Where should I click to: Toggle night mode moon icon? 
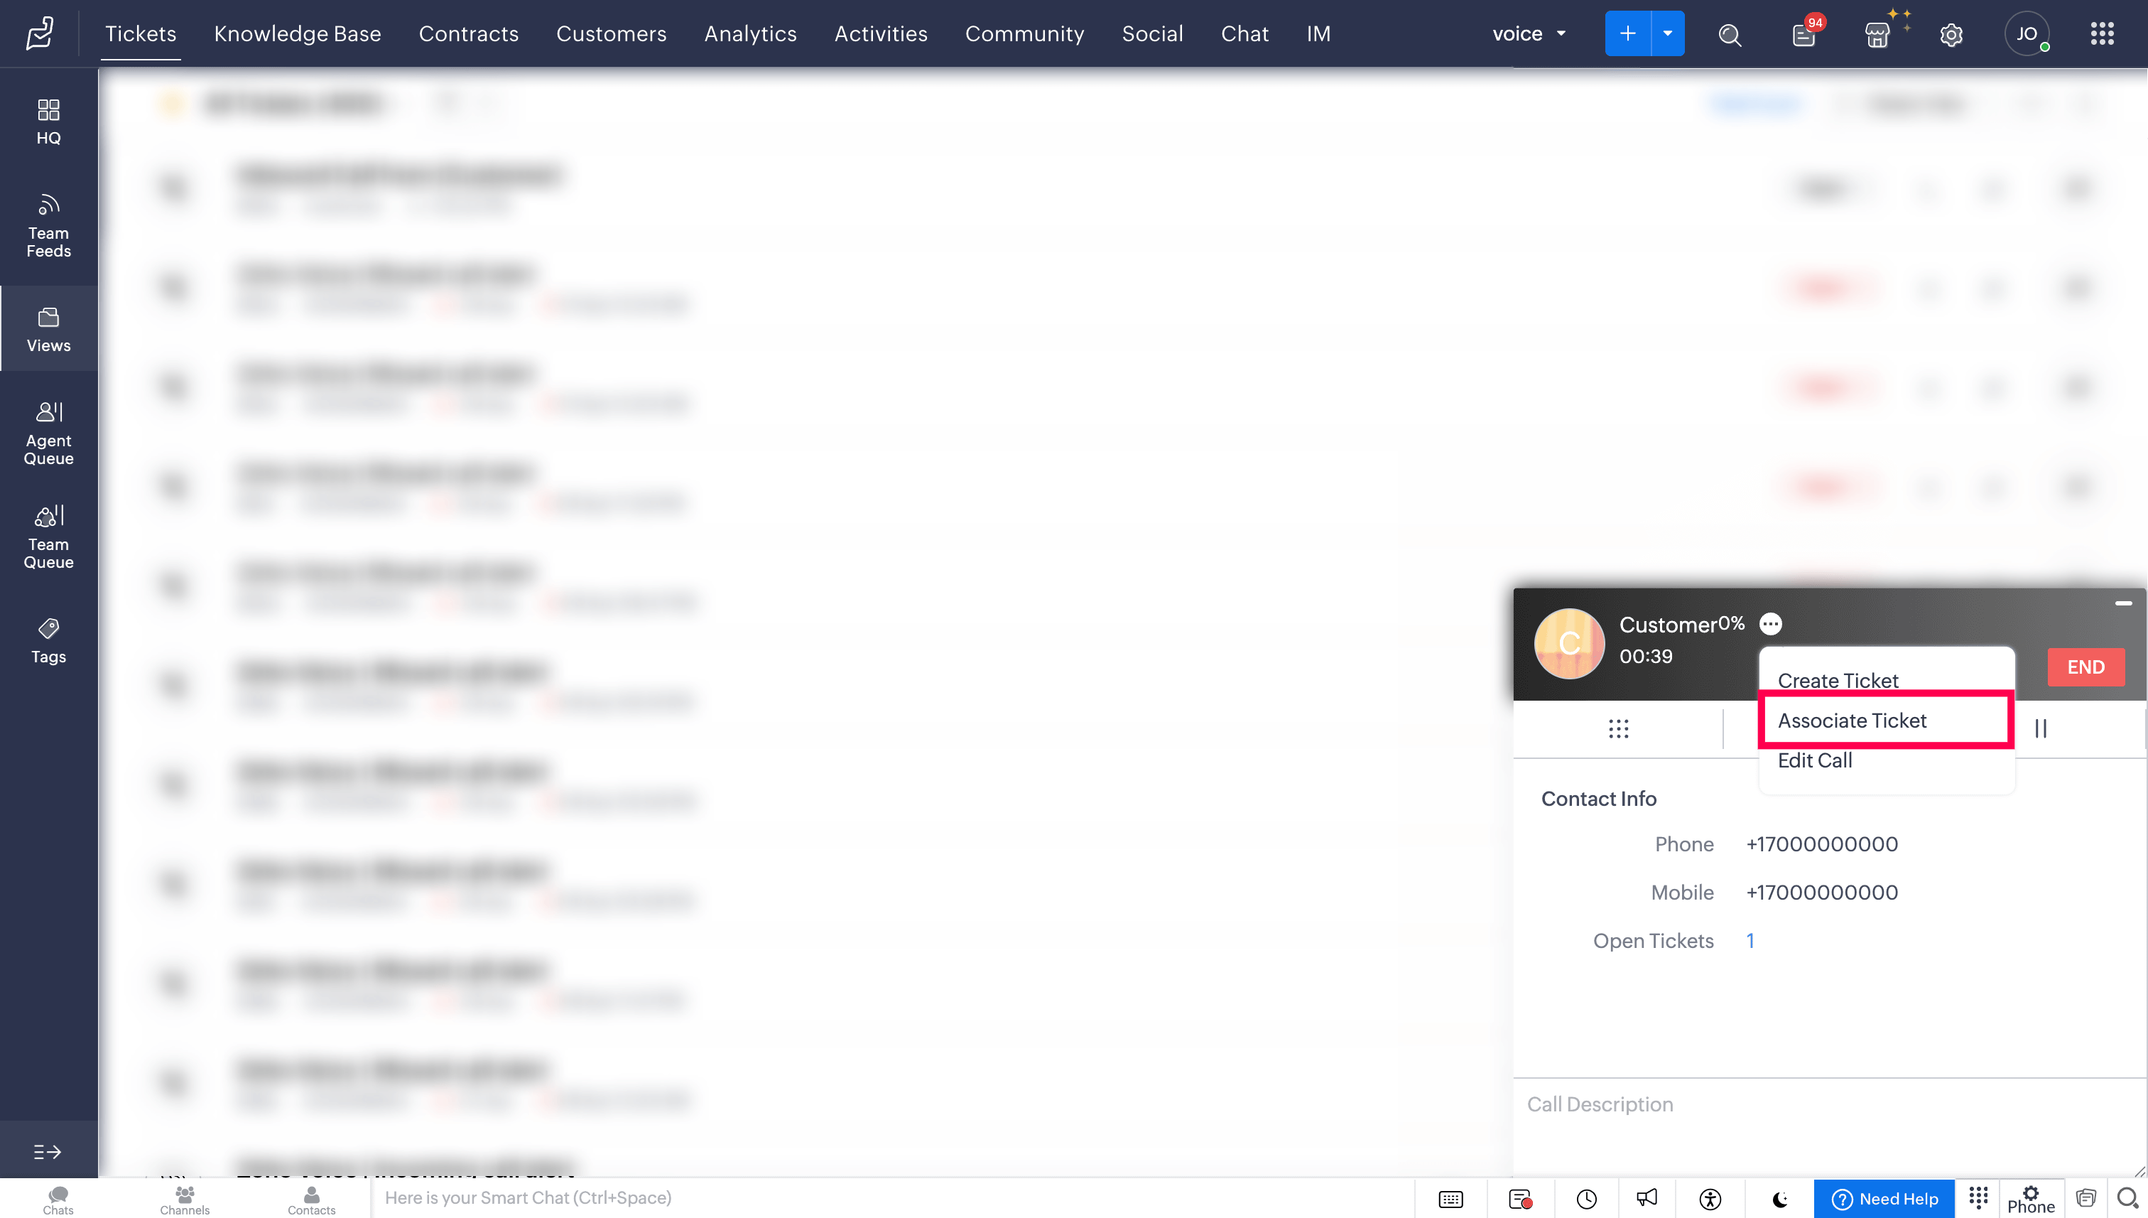click(1780, 1199)
